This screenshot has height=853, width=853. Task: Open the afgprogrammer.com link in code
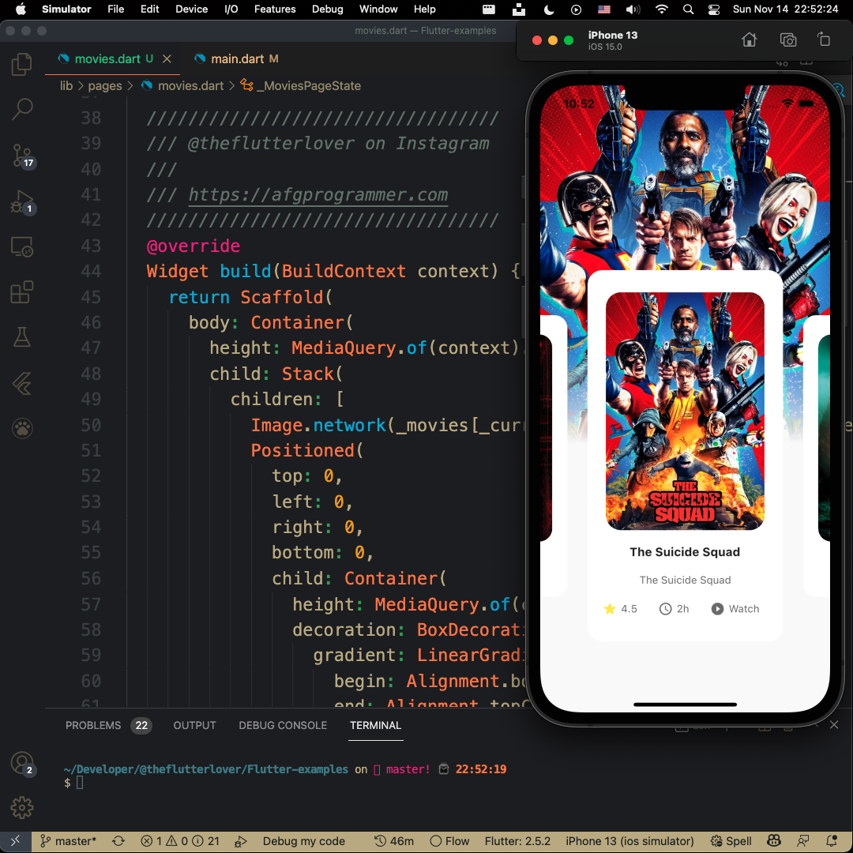318,195
